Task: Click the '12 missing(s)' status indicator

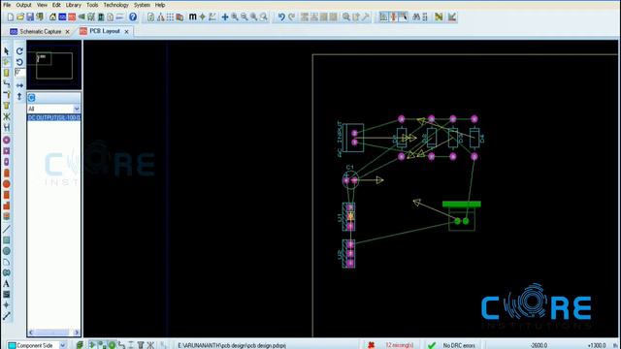Action: pos(399,345)
